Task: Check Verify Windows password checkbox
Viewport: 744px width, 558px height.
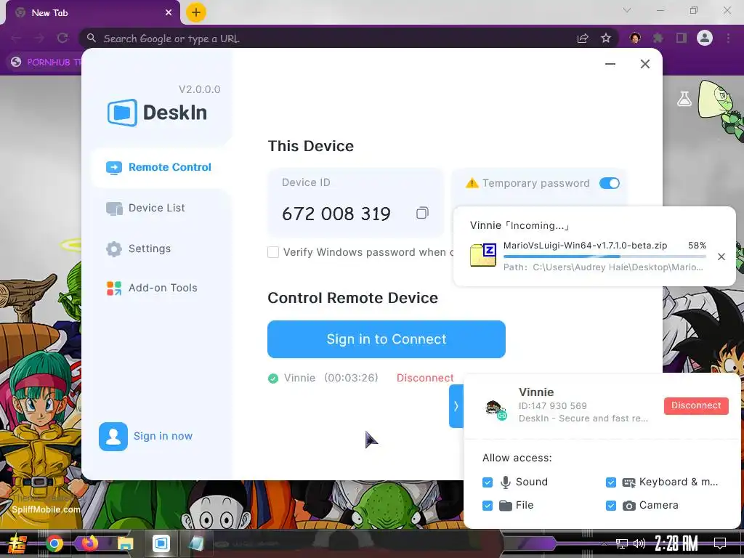Action: (273, 252)
